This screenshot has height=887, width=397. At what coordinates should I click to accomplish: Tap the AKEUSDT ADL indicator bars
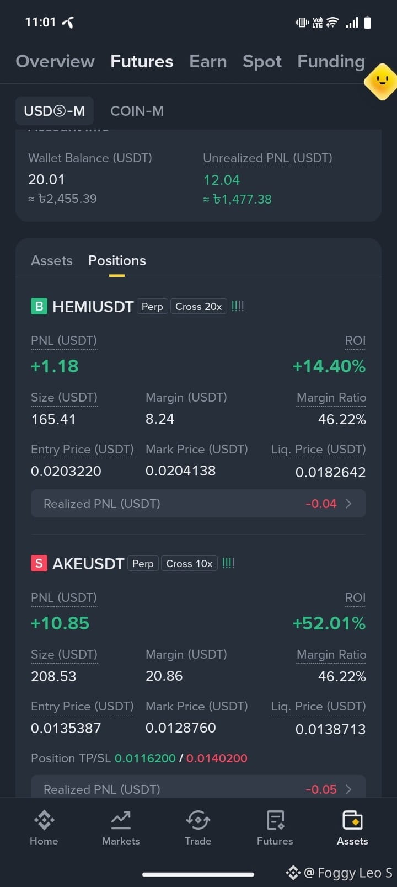(x=228, y=563)
